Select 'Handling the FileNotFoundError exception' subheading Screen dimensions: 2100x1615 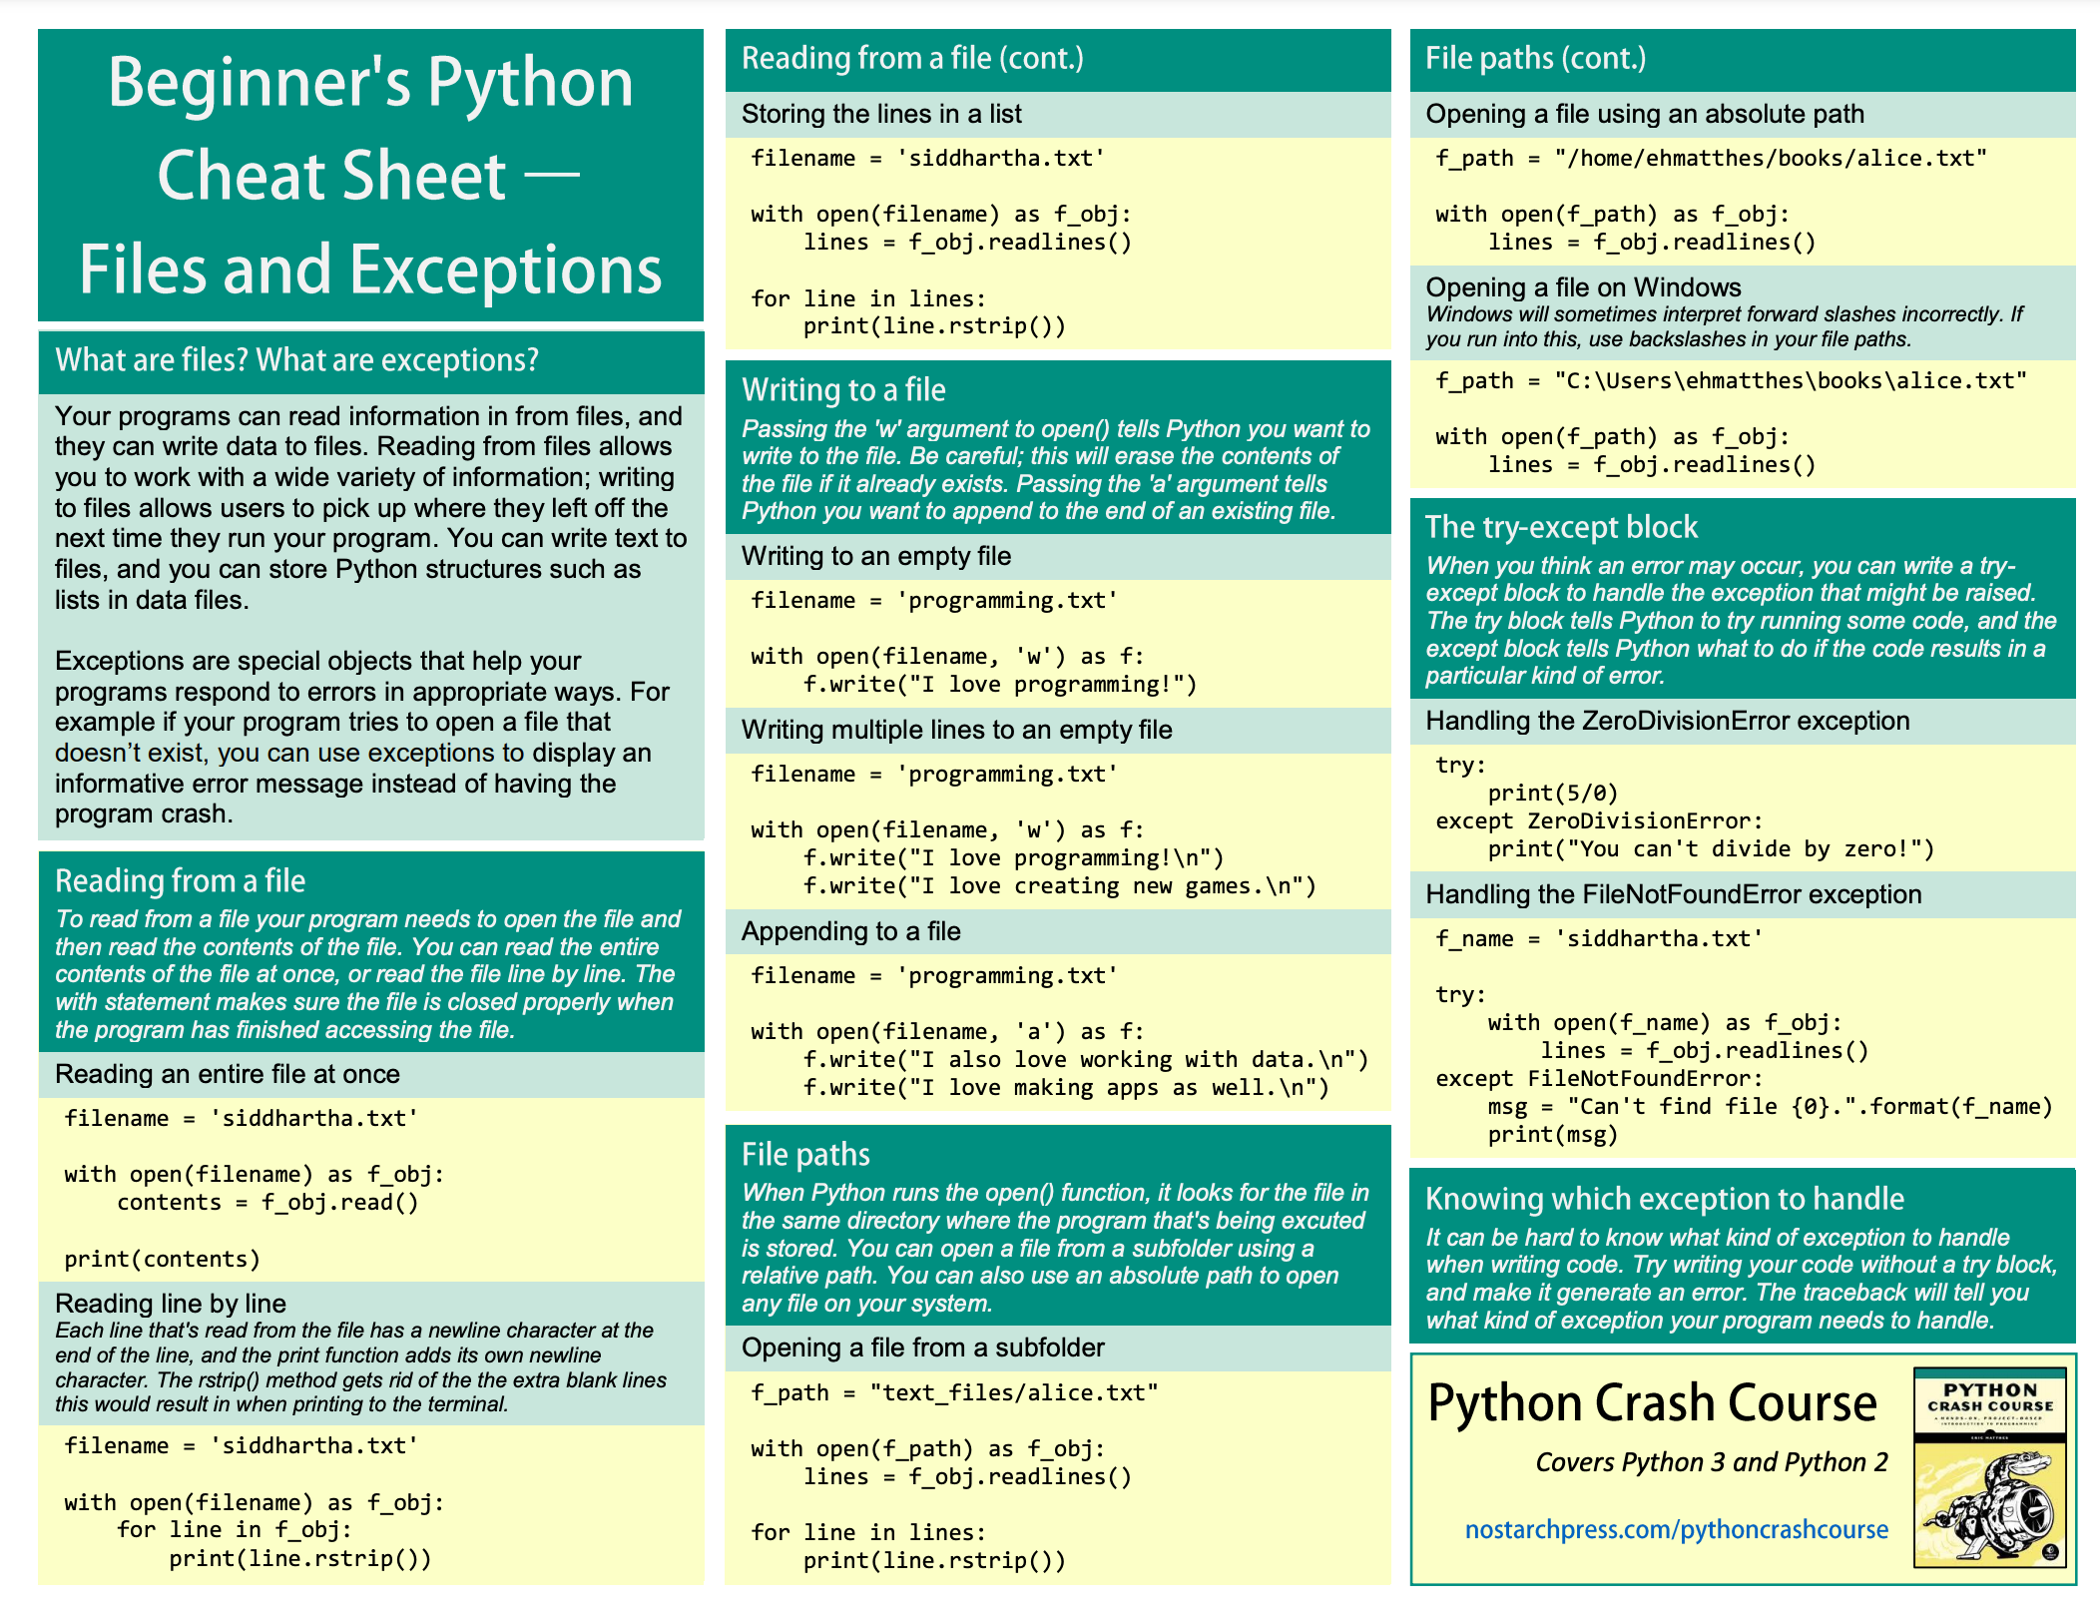point(1673,894)
